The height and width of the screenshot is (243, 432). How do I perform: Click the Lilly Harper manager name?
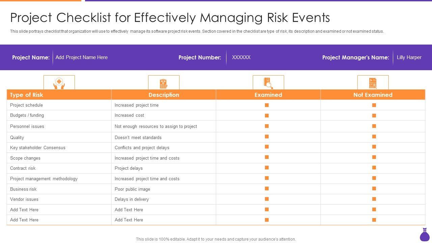coord(409,57)
